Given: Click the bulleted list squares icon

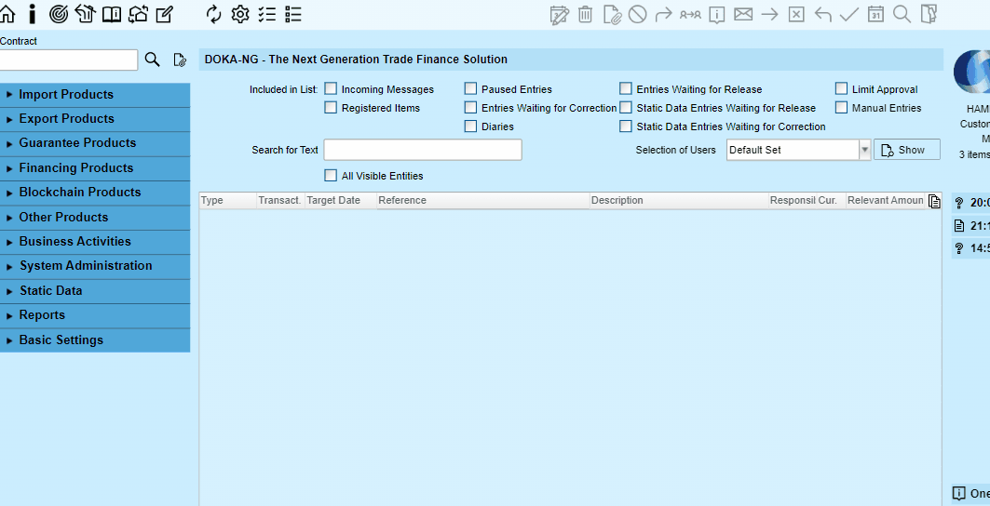Looking at the screenshot, I should pyautogui.click(x=293, y=14).
